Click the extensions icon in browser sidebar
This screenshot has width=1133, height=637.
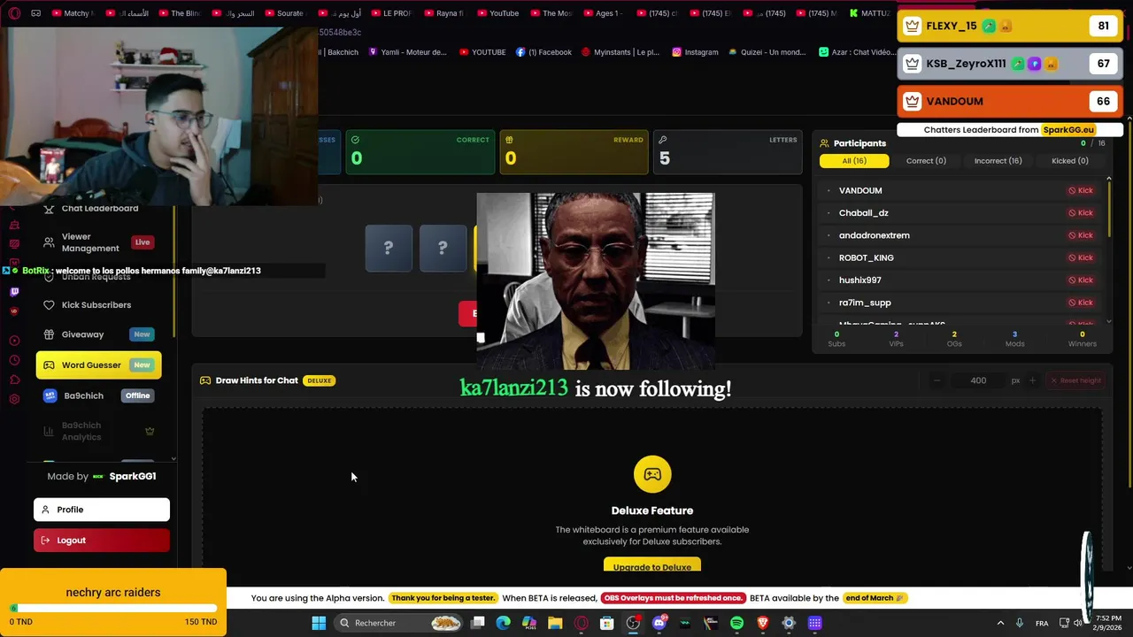[x=13, y=380]
